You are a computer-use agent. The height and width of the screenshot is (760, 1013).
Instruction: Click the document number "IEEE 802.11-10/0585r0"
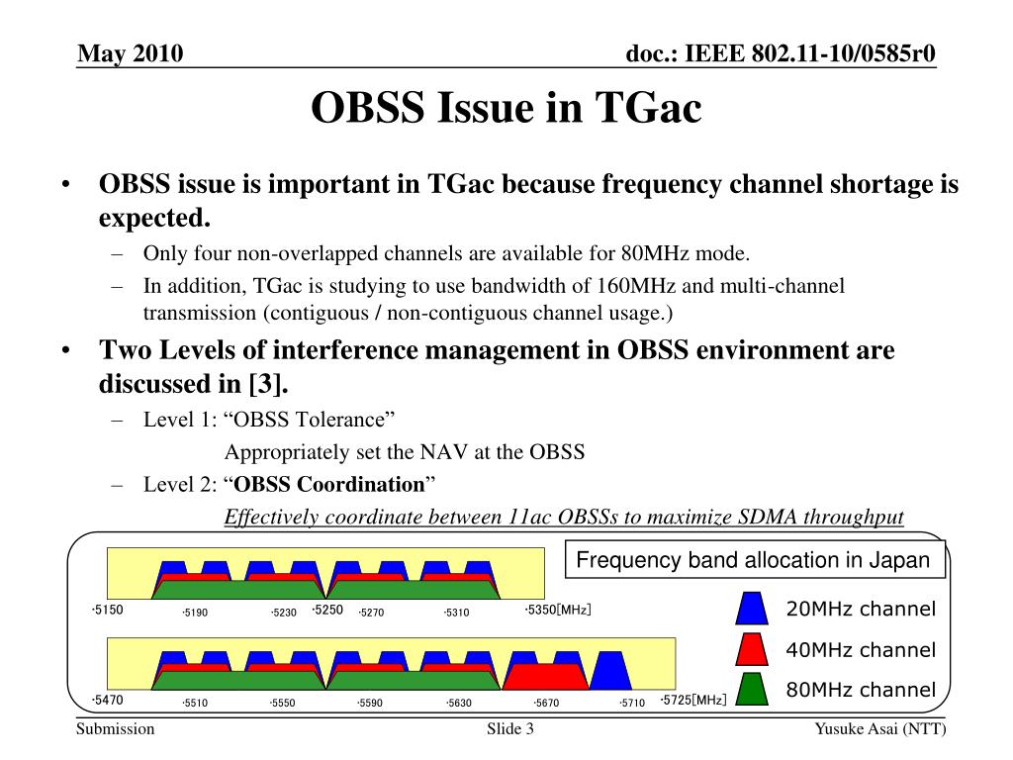(810, 53)
